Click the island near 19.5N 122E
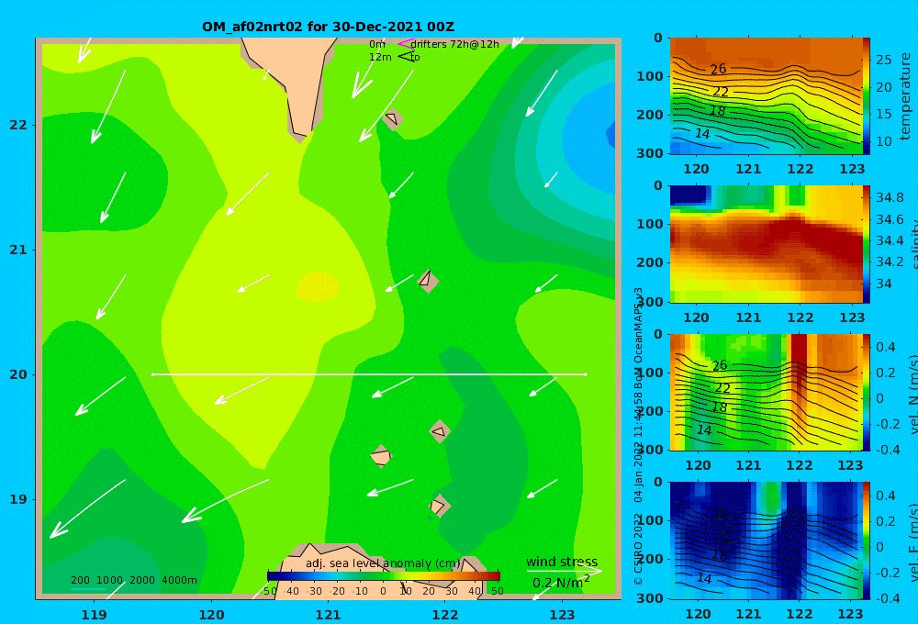The image size is (918, 624). tap(439, 432)
